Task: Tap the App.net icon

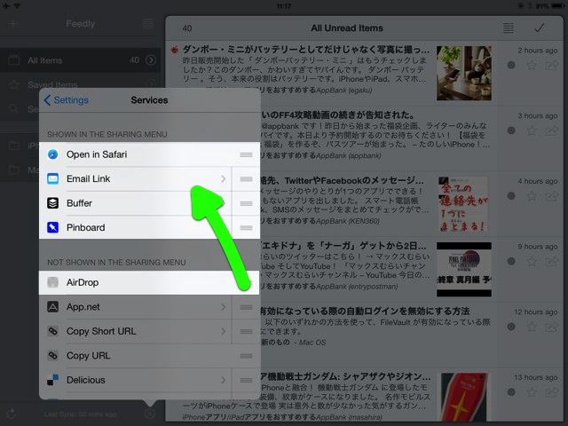Action: (x=53, y=307)
